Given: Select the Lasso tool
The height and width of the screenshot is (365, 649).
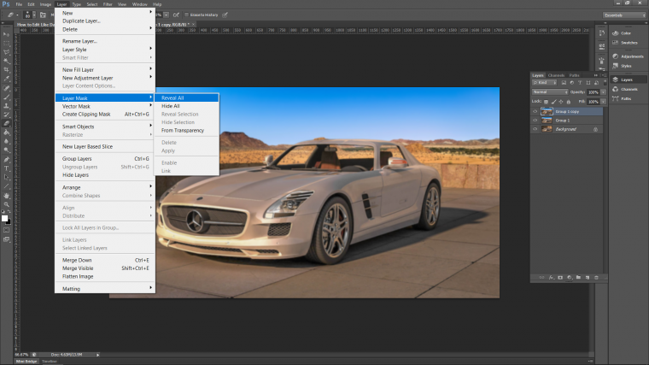Looking at the screenshot, I should pos(6,52).
